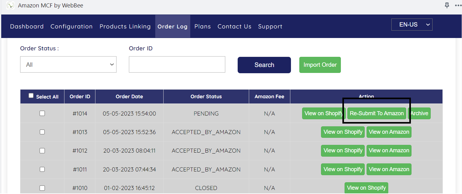The height and width of the screenshot is (194, 462).
Task: Open the Order Status dropdown
Action: point(68,65)
